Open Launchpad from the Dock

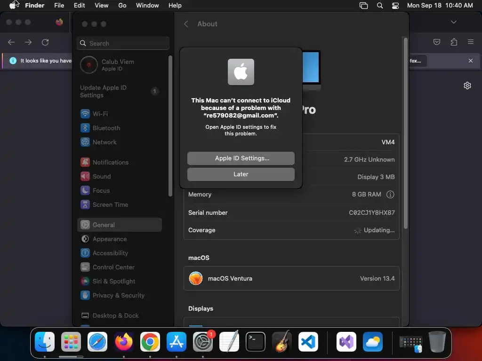[71, 342]
